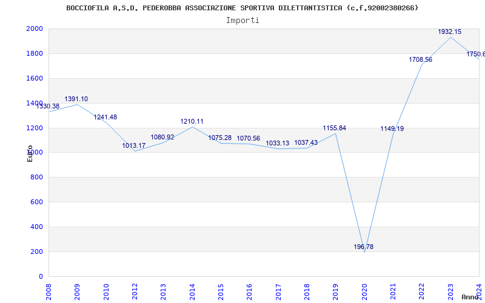The height and width of the screenshot is (303, 485).
Task: Click the 2023 x-axis year label
Action: click(x=450, y=292)
